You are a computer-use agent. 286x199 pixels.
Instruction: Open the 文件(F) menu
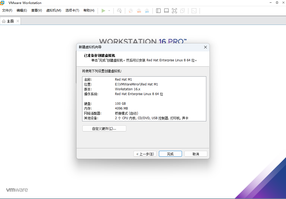[x=7, y=10]
